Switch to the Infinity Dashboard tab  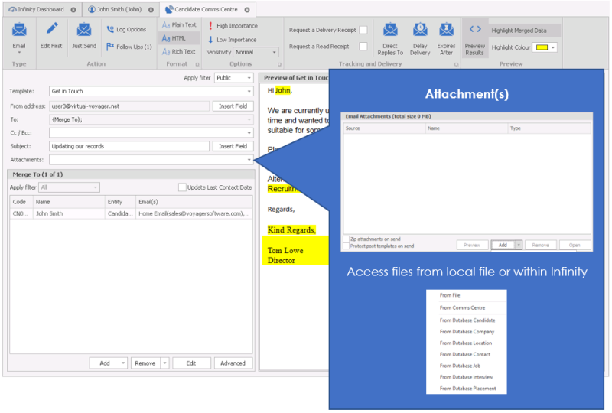coord(41,9)
